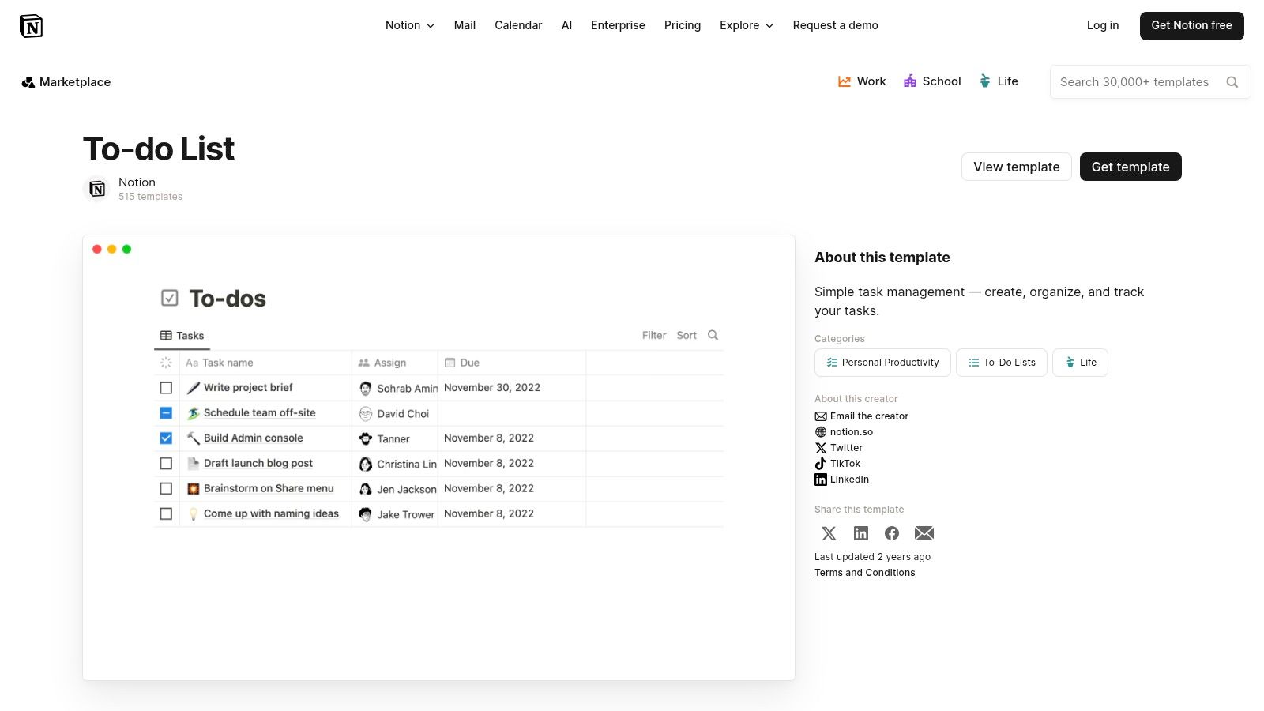
Task: Open Terms and Conditions link
Action: coord(865,573)
